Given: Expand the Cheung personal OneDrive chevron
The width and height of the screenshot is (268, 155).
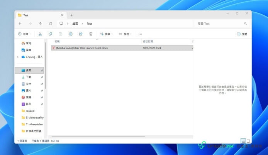Looking at the screenshot, I should 18,57.
